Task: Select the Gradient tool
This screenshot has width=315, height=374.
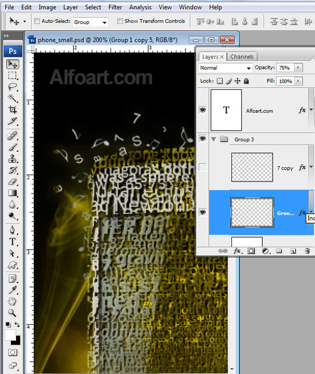Action: click(12, 193)
